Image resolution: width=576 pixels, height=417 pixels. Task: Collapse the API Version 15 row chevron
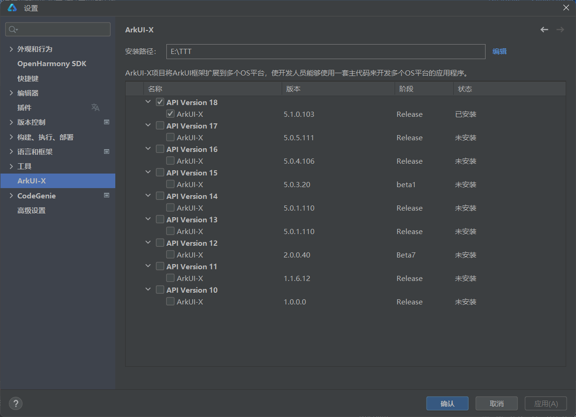(x=148, y=172)
